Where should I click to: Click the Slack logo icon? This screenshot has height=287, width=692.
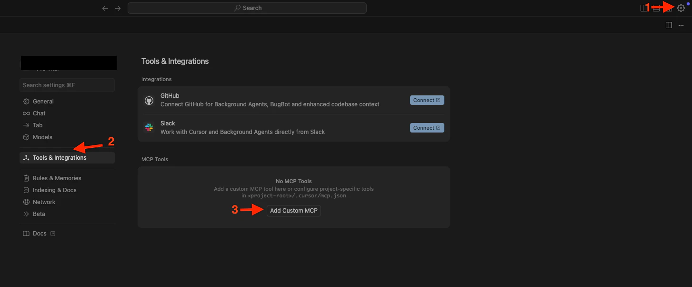pos(149,127)
